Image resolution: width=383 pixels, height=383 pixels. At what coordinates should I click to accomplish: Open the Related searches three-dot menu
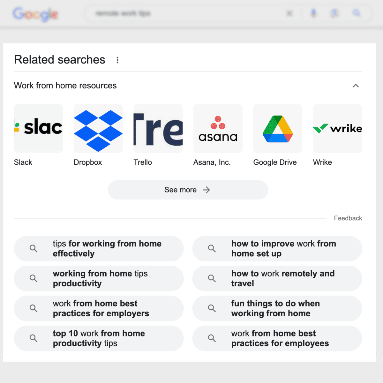(117, 60)
